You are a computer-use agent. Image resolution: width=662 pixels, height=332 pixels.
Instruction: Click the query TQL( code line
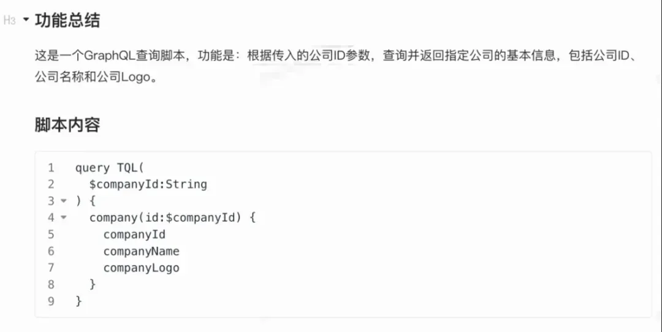point(110,168)
